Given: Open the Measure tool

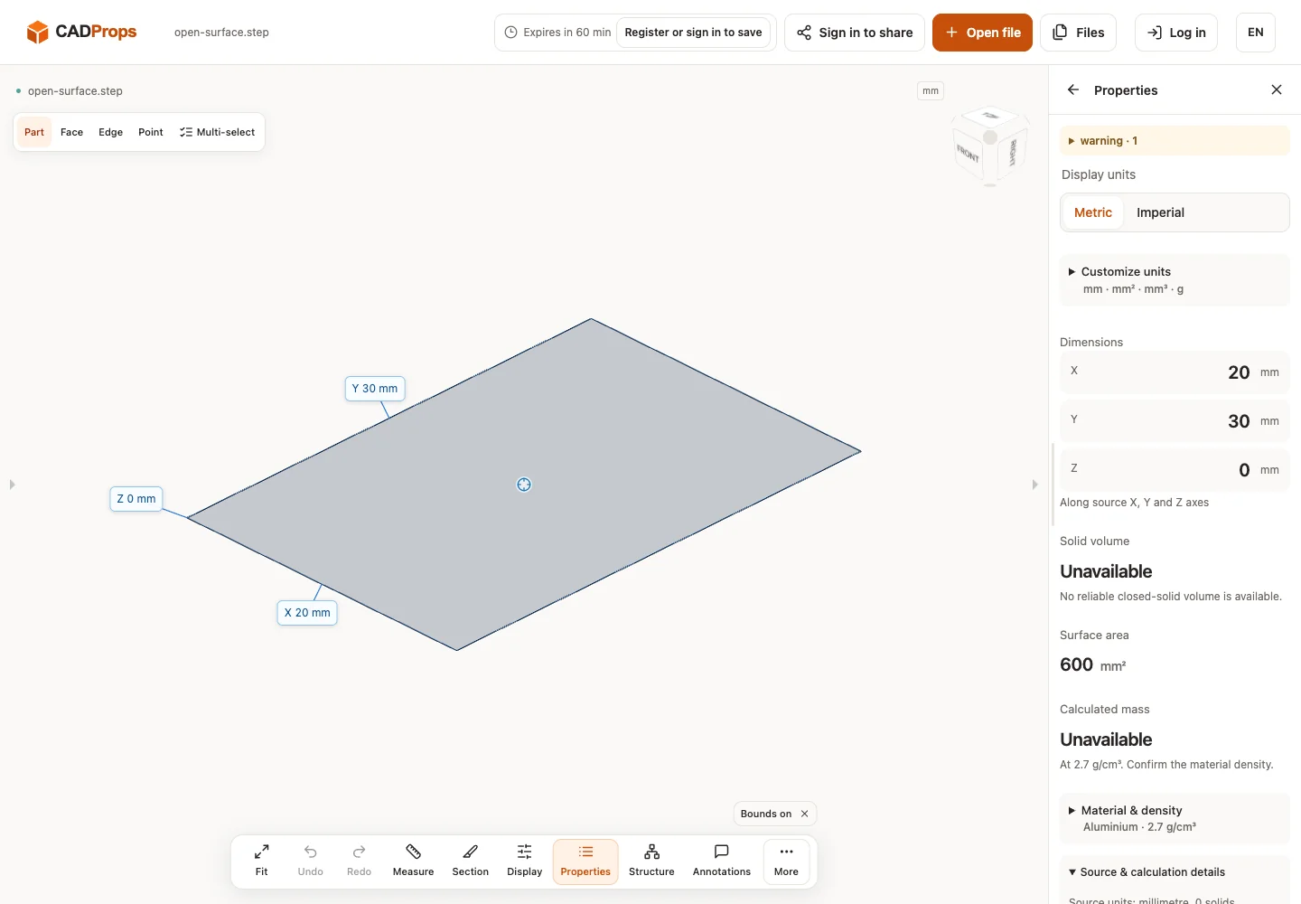Looking at the screenshot, I should (x=413, y=862).
